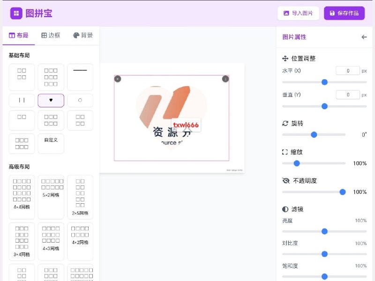The image size is (375, 281).
Task: Adjust the 垂直 (Y) position slider
Action: click(324, 106)
